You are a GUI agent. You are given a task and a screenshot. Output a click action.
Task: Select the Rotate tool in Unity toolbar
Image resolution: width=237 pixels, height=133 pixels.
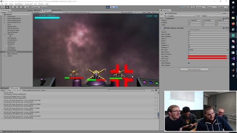click(11, 7)
